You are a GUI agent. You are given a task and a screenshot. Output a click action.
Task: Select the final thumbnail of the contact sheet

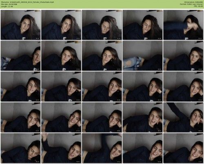click(x=183, y=148)
